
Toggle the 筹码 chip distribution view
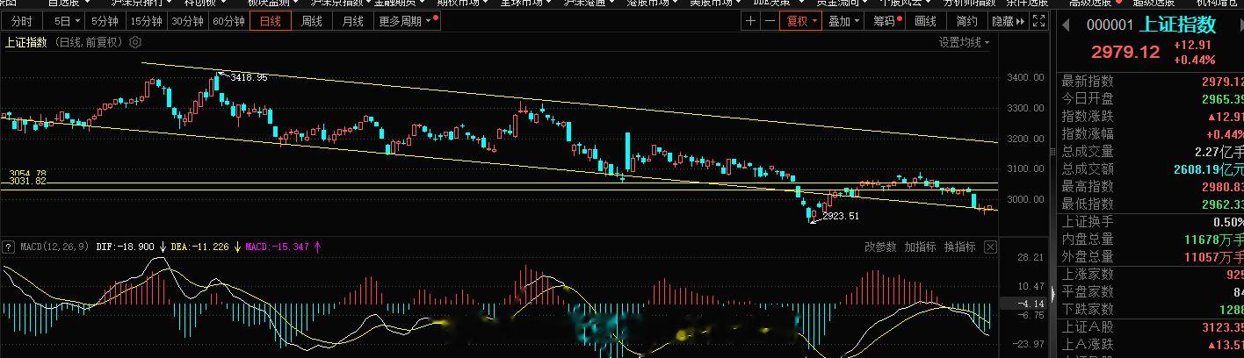click(886, 22)
